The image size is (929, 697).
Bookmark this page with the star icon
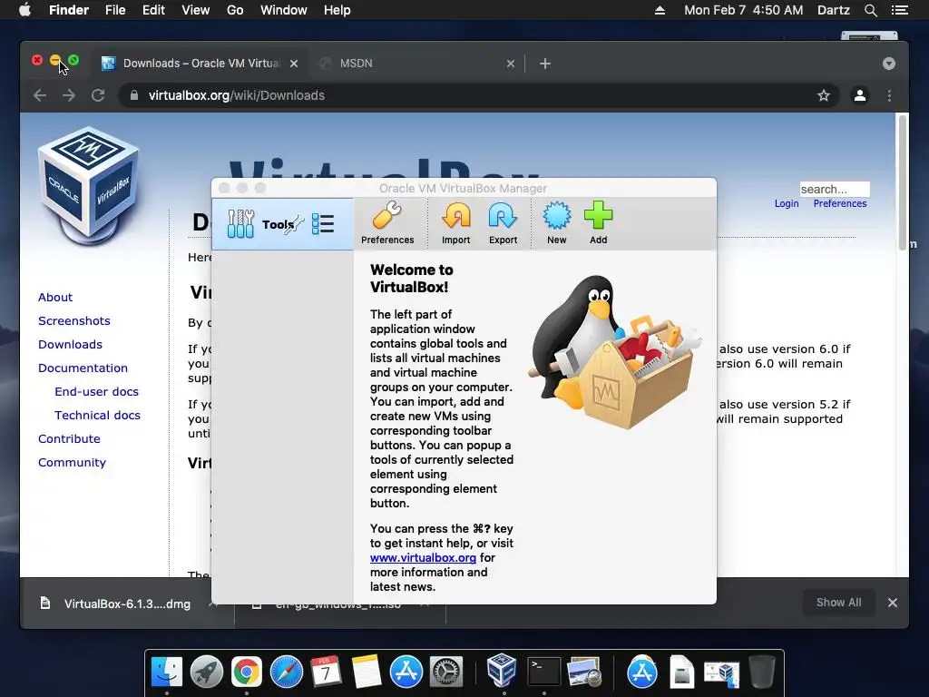tap(824, 95)
